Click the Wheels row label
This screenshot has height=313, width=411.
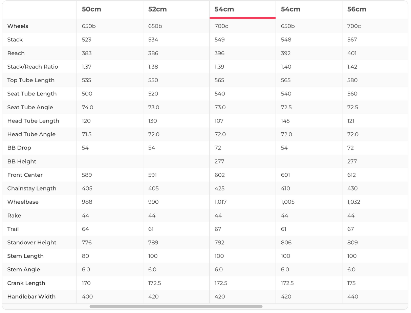18,26
